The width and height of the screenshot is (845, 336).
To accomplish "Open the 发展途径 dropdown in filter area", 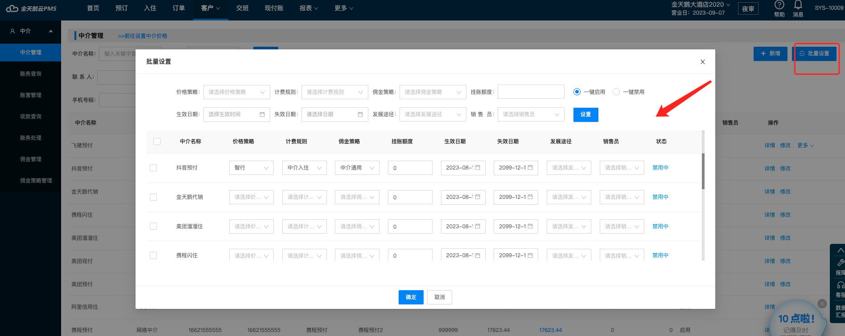I will click(433, 114).
